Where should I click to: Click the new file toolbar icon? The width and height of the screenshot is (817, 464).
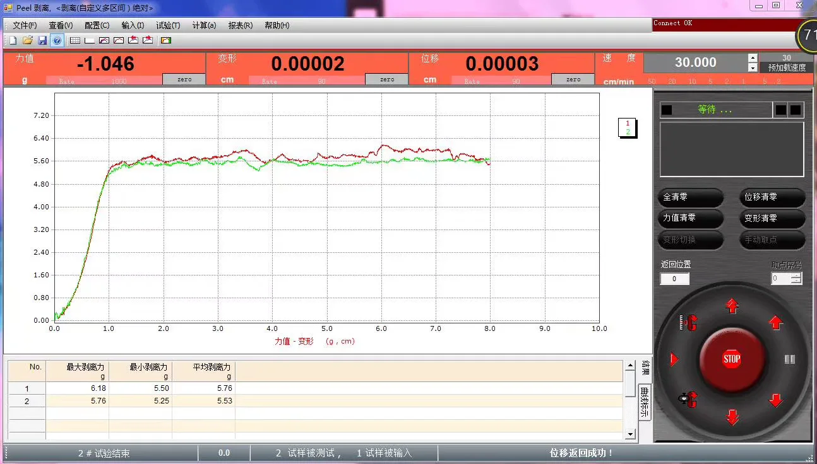[13, 40]
